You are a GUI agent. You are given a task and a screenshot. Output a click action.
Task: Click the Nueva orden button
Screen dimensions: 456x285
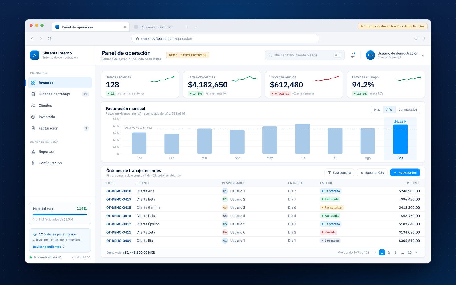coord(405,173)
